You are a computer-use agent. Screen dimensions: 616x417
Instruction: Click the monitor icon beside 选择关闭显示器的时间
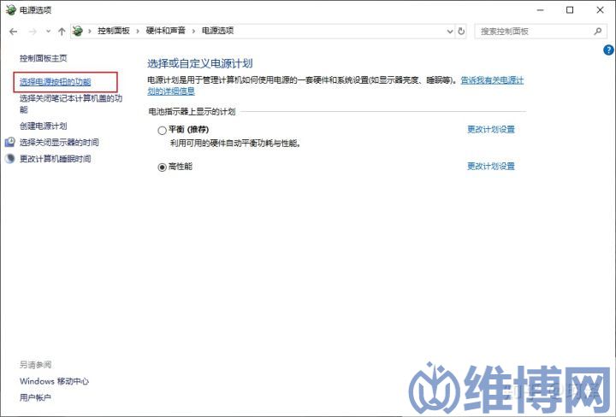point(9,142)
